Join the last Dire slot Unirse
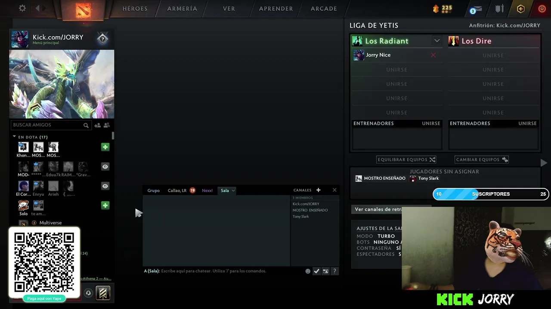The height and width of the screenshot is (309, 551). point(493,112)
